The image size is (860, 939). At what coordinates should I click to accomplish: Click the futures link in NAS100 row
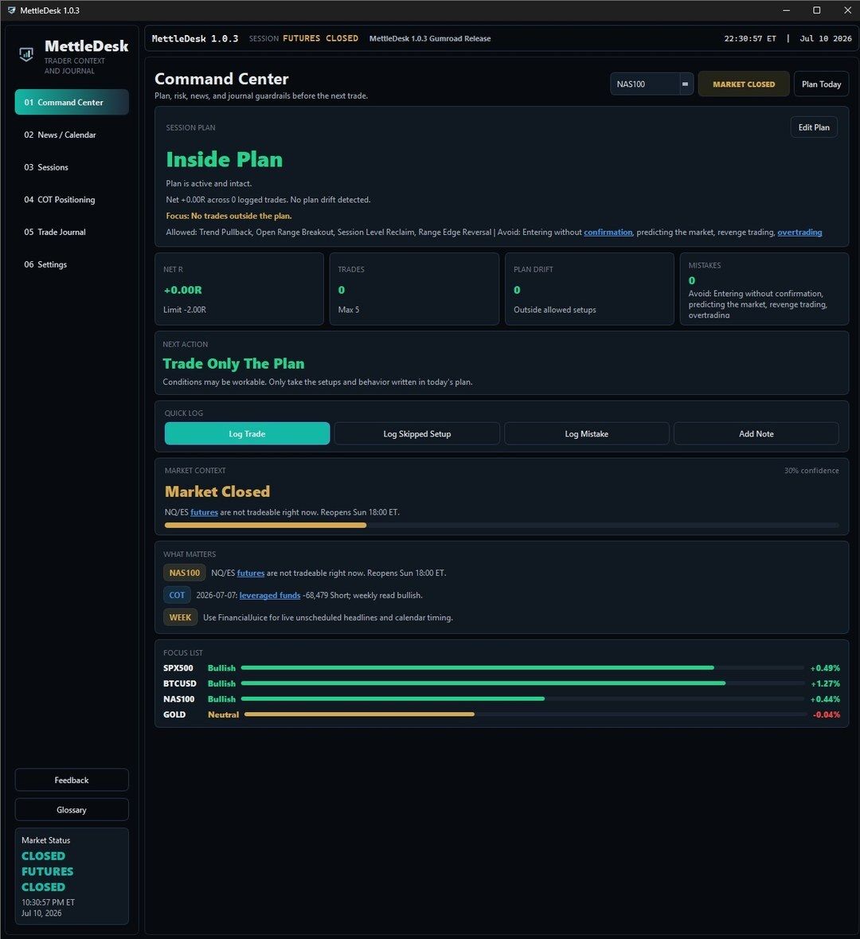250,573
